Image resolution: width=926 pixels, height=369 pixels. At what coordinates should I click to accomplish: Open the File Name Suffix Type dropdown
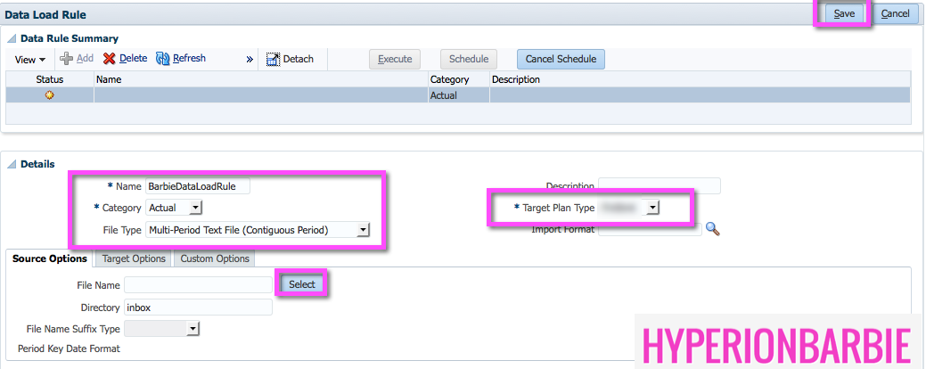(x=193, y=329)
